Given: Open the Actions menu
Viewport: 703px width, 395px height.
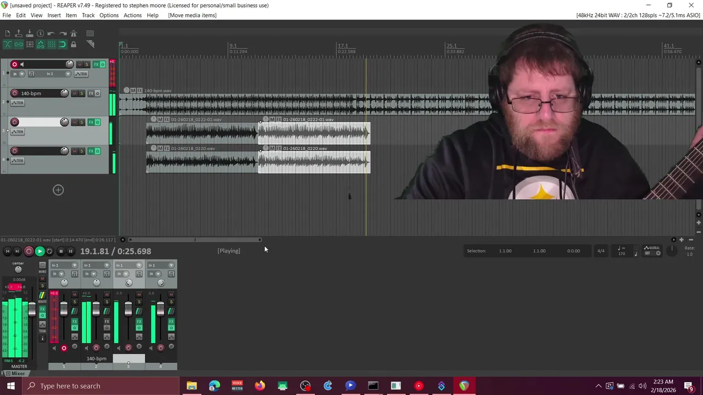Looking at the screenshot, I should coord(132,15).
